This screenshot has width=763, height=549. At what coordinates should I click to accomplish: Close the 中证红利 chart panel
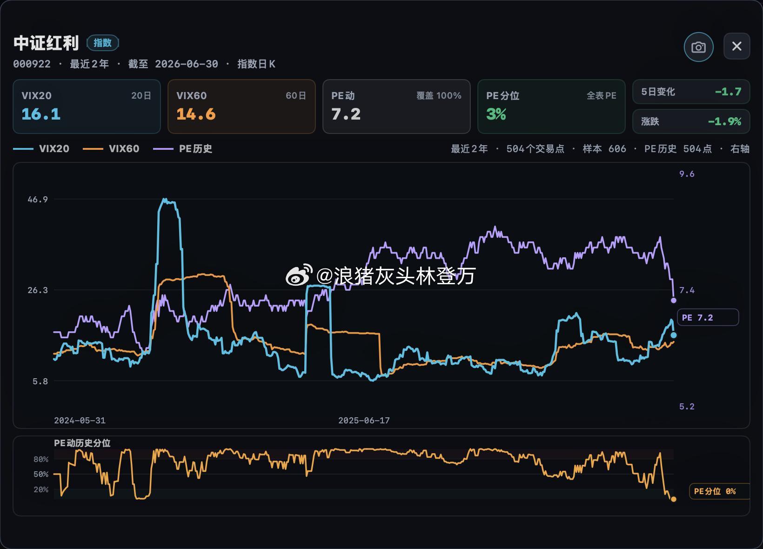(x=736, y=46)
